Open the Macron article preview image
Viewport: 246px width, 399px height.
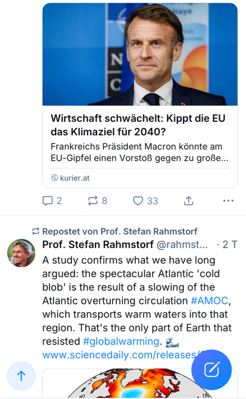point(140,55)
